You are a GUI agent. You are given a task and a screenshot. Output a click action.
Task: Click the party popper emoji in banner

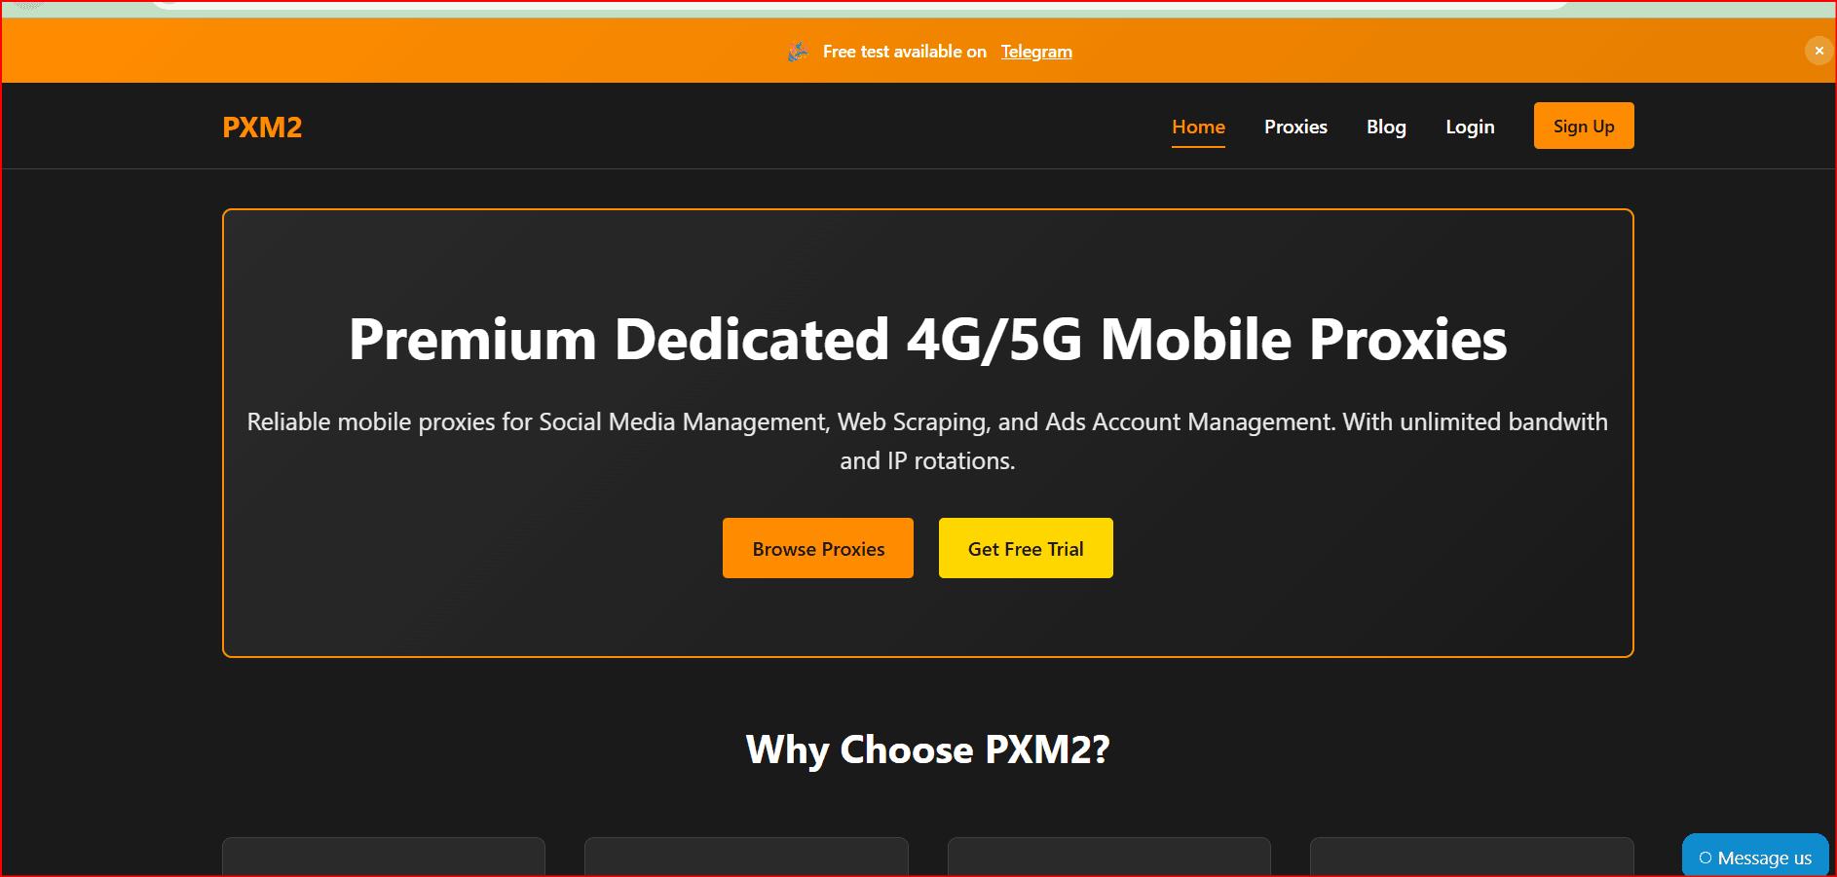(x=798, y=52)
